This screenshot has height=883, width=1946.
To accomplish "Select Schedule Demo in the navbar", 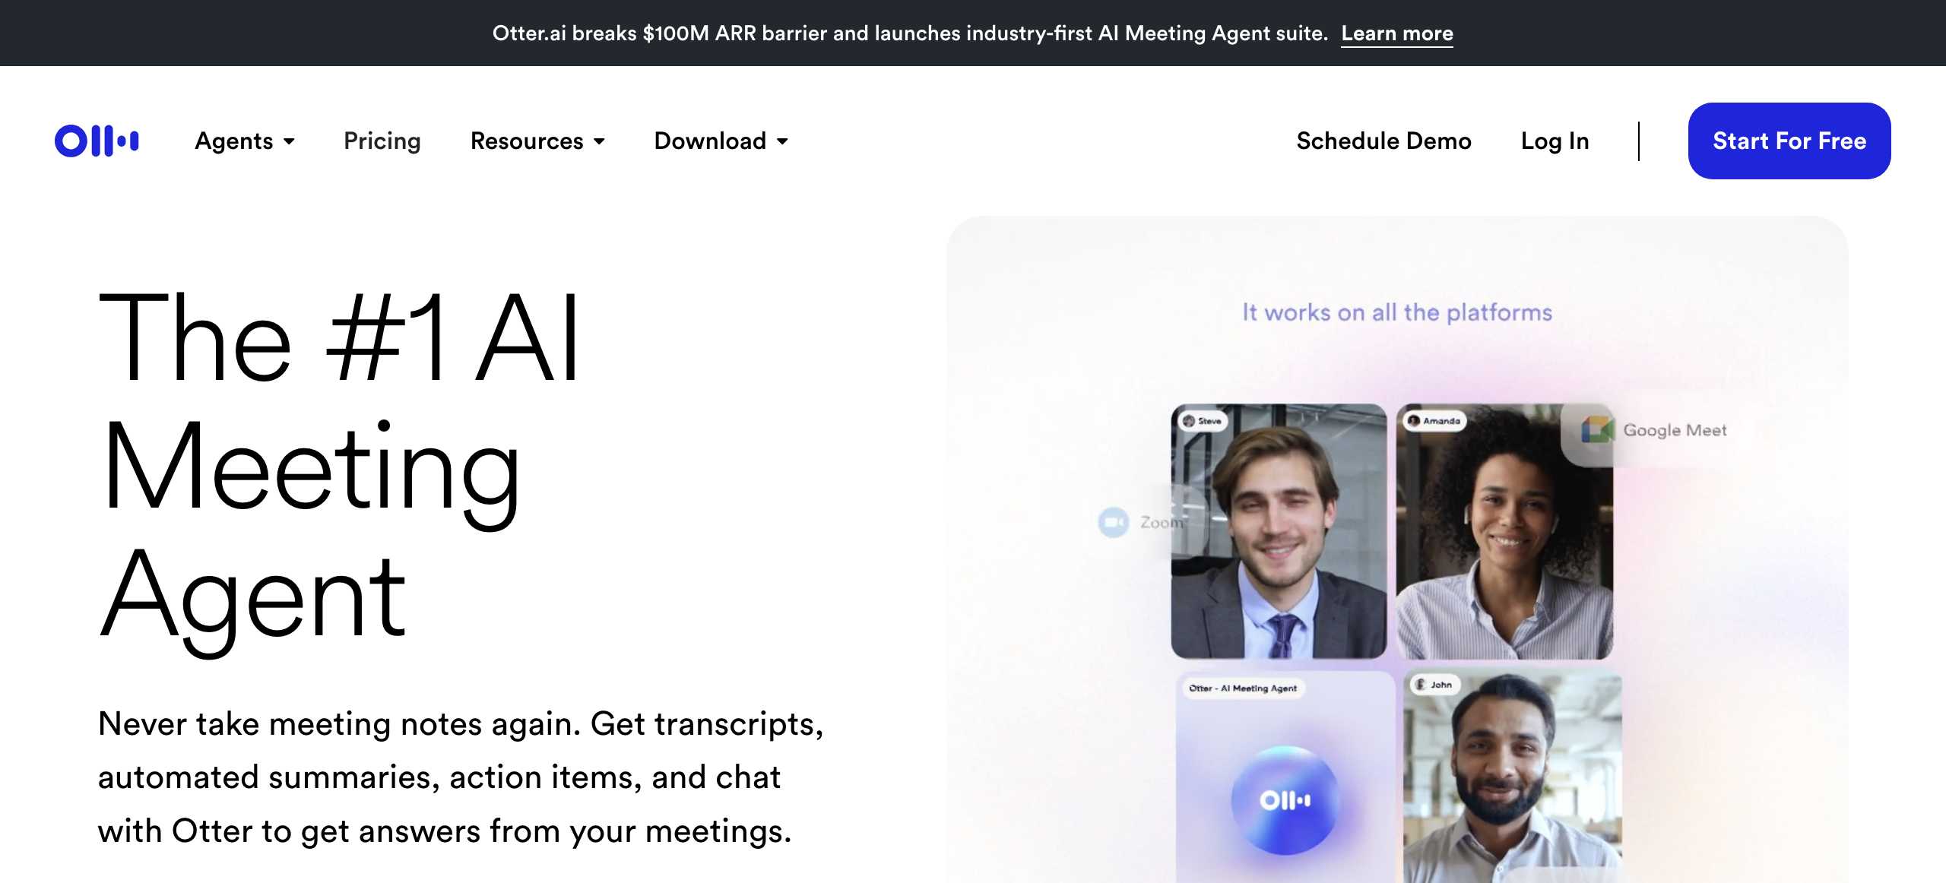I will (1383, 141).
